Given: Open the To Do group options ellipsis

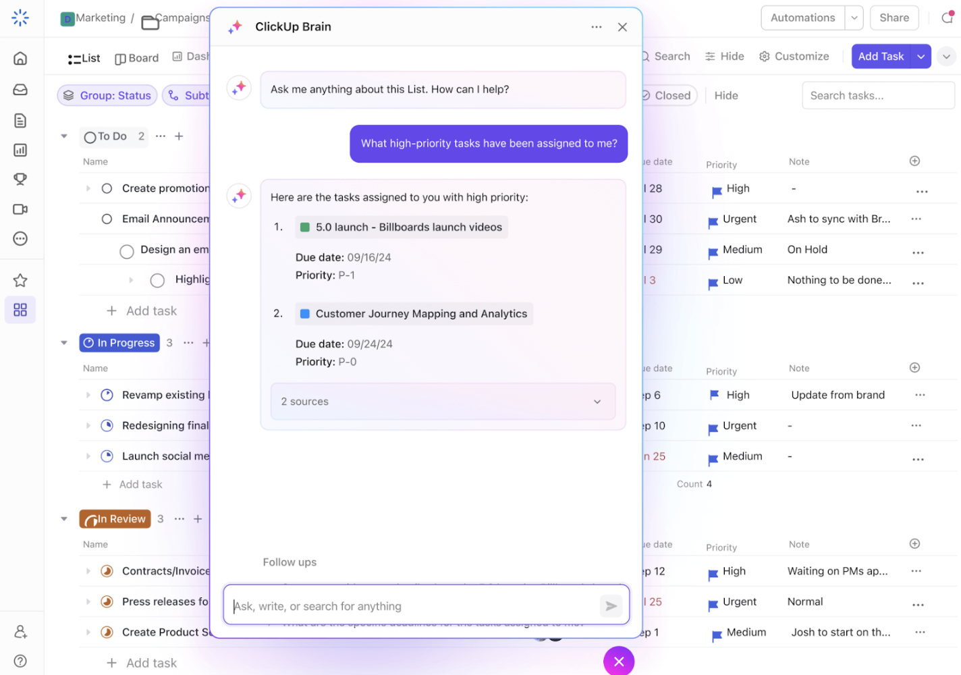Looking at the screenshot, I should pos(161,136).
